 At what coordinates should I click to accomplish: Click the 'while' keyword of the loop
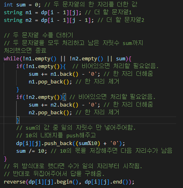pyautogui.click(x=12, y=59)
